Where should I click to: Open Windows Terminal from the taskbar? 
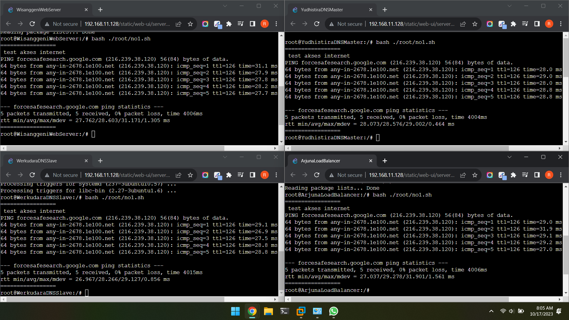click(x=284, y=311)
